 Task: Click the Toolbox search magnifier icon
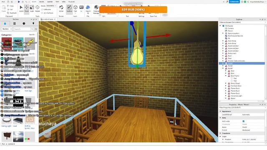[32, 29]
